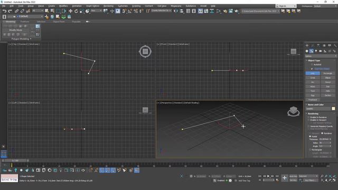Select the Renderer radio button

pyautogui.click(x=322, y=134)
